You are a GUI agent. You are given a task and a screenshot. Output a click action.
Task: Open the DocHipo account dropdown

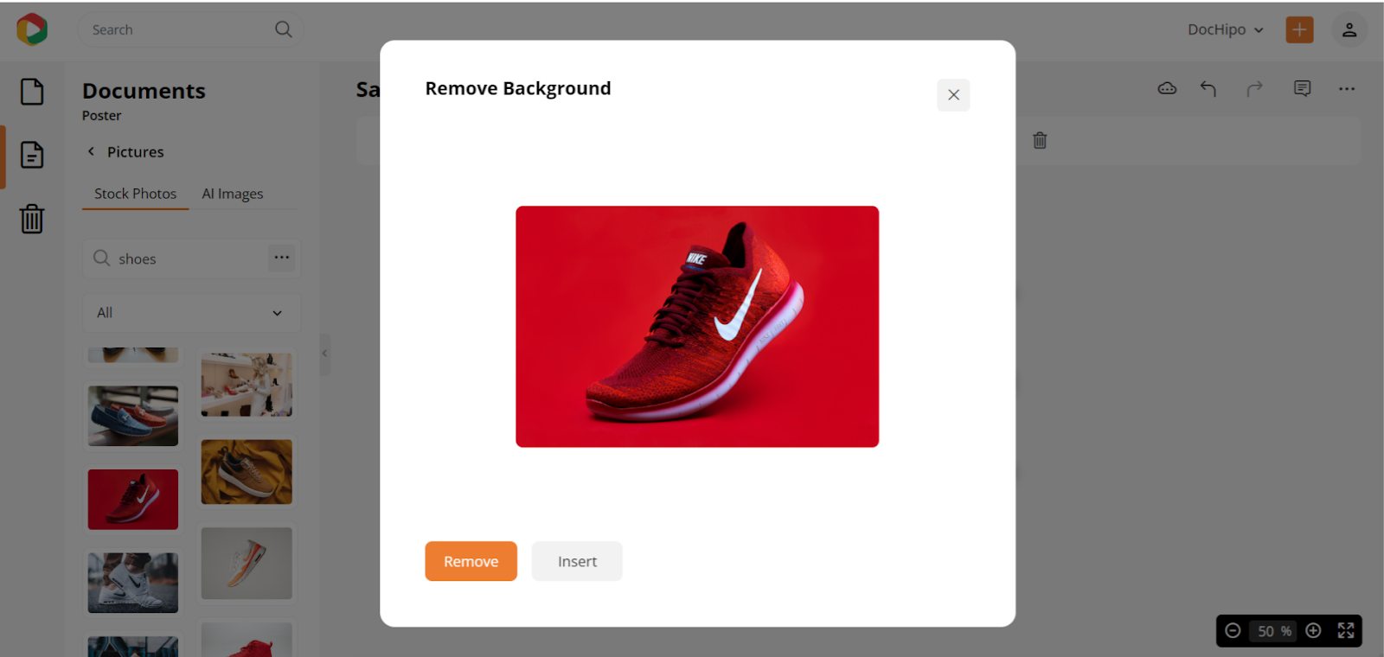click(1225, 29)
